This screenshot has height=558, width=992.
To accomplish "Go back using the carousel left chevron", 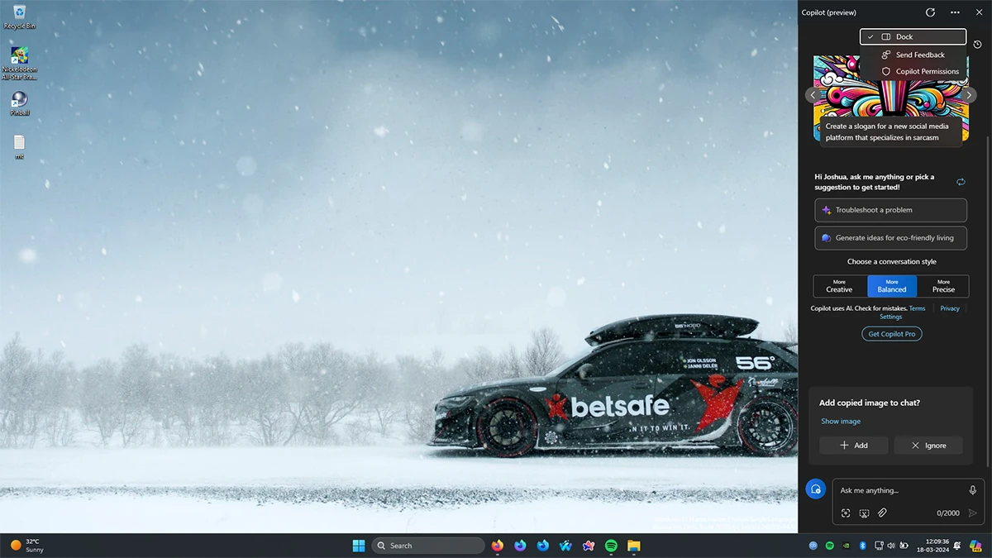I will [x=813, y=95].
